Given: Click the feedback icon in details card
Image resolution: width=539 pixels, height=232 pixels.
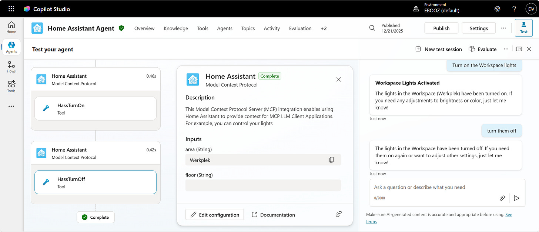Looking at the screenshot, I should coord(338,214).
